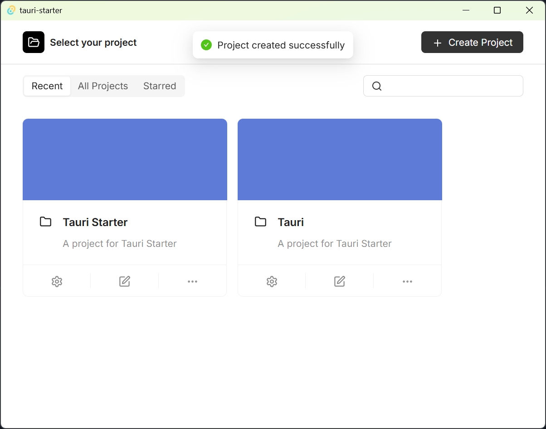546x429 pixels.
Task: Show more options for the Tauri card
Action: [x=407, y=281]
